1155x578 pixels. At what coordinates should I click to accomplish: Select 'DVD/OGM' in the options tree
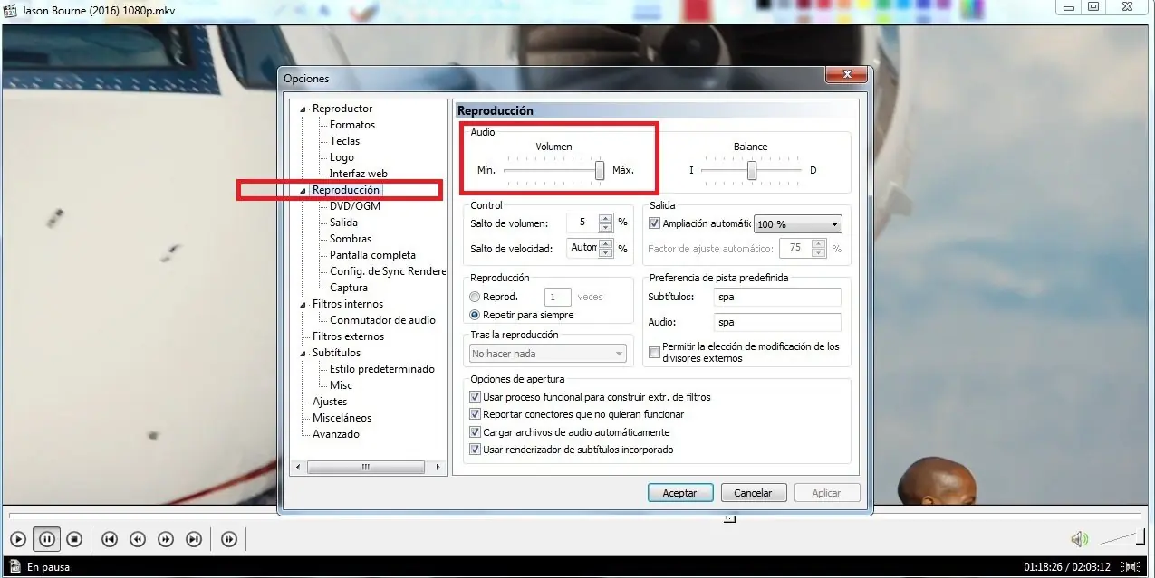point(355,206)
